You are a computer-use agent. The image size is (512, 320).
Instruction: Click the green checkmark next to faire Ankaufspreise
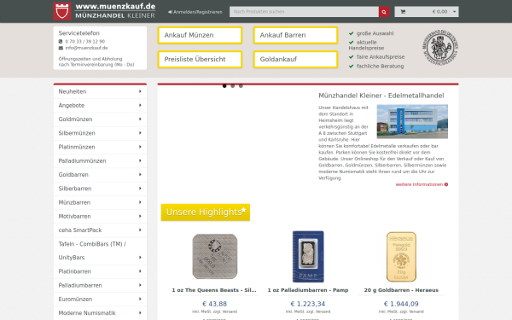[352, 57]
